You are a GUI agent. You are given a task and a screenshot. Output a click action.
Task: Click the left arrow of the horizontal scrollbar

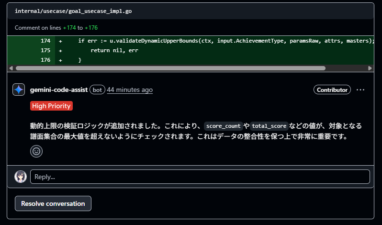tap(11, 68)
